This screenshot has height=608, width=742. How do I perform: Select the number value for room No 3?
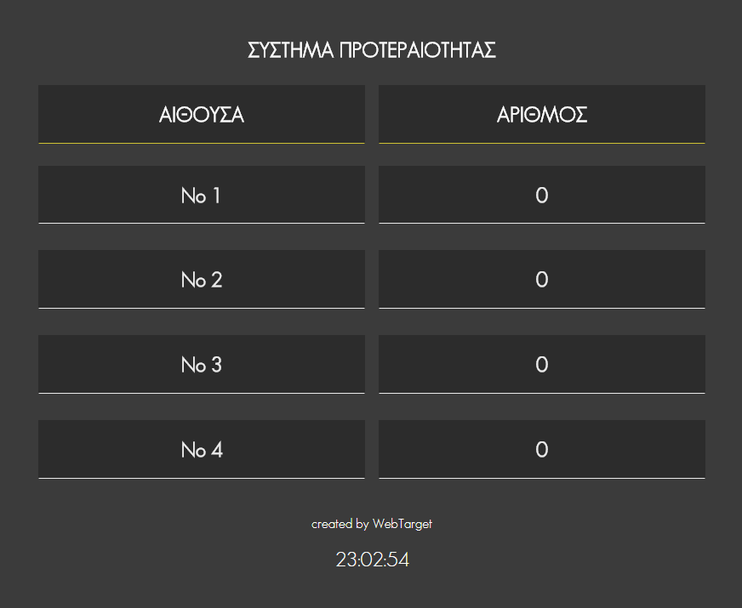tap(542, 365)
